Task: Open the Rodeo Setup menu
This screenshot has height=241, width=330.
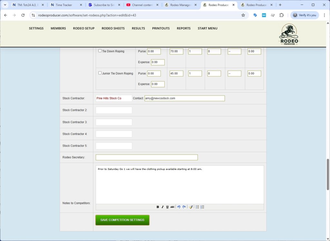Action: click(x=84, y=28)
